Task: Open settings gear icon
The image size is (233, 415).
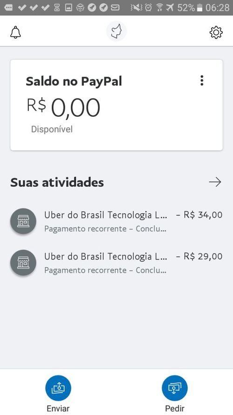Action: tap(216, 32)
